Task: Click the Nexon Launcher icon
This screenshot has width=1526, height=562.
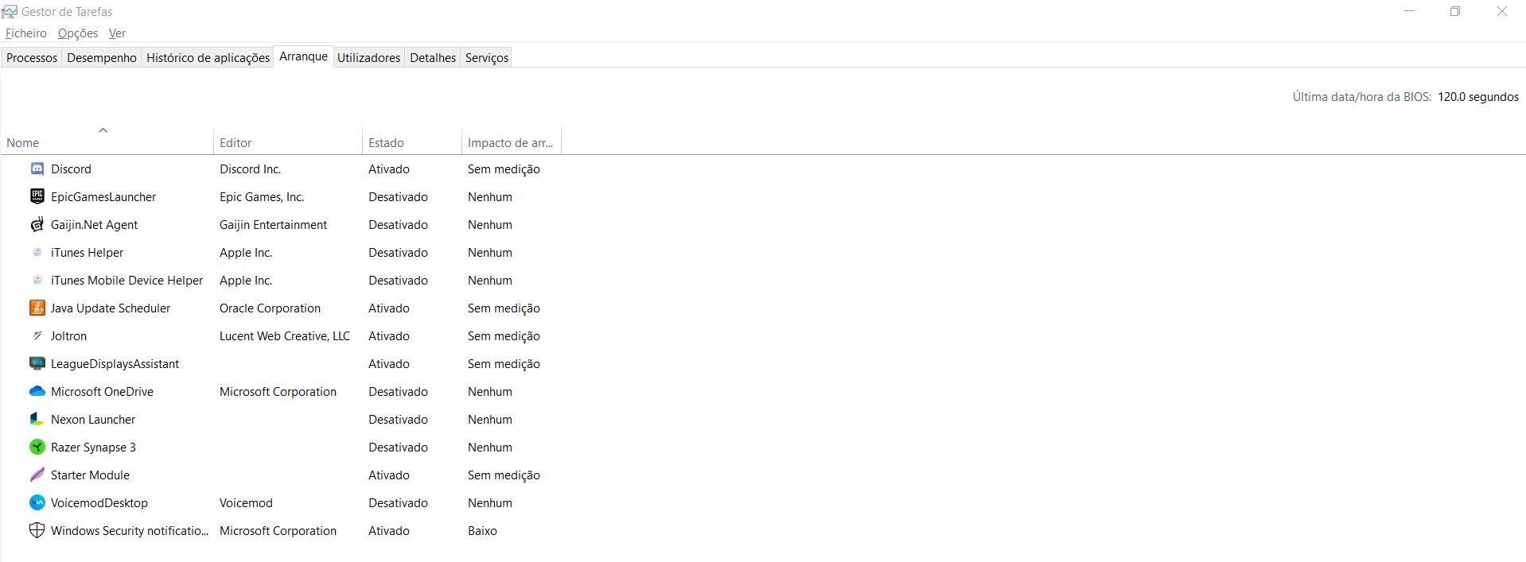Action: tap(37, 419)
